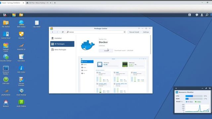Close the Edit Post browser tab

click(51, 3)
